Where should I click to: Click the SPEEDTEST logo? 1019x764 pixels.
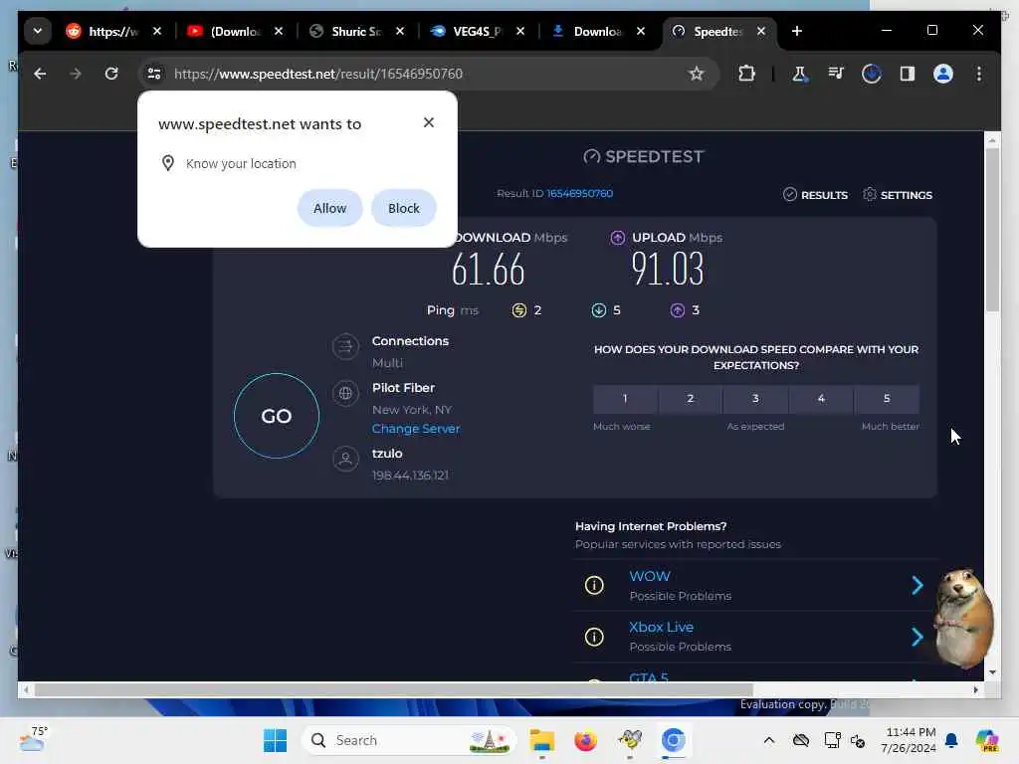point(644,156)
